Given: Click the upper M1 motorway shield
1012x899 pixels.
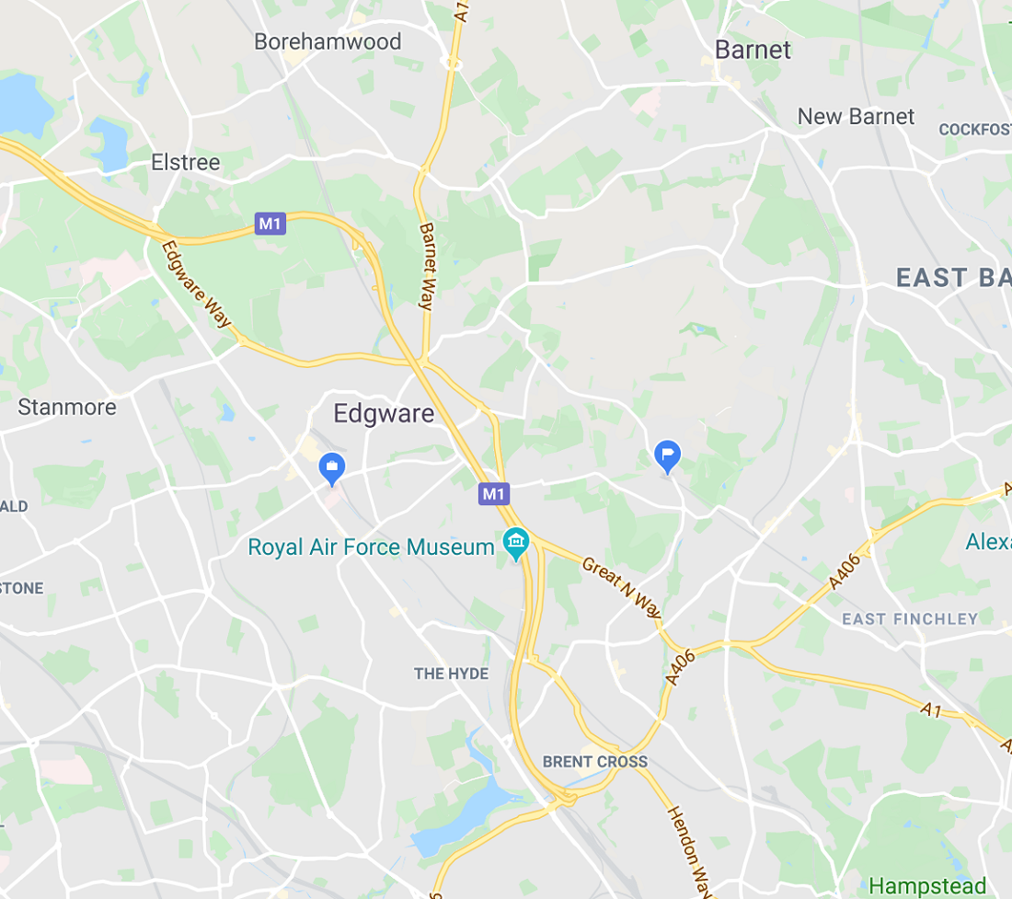Looking at the screenshot, I should coord(270,224).
